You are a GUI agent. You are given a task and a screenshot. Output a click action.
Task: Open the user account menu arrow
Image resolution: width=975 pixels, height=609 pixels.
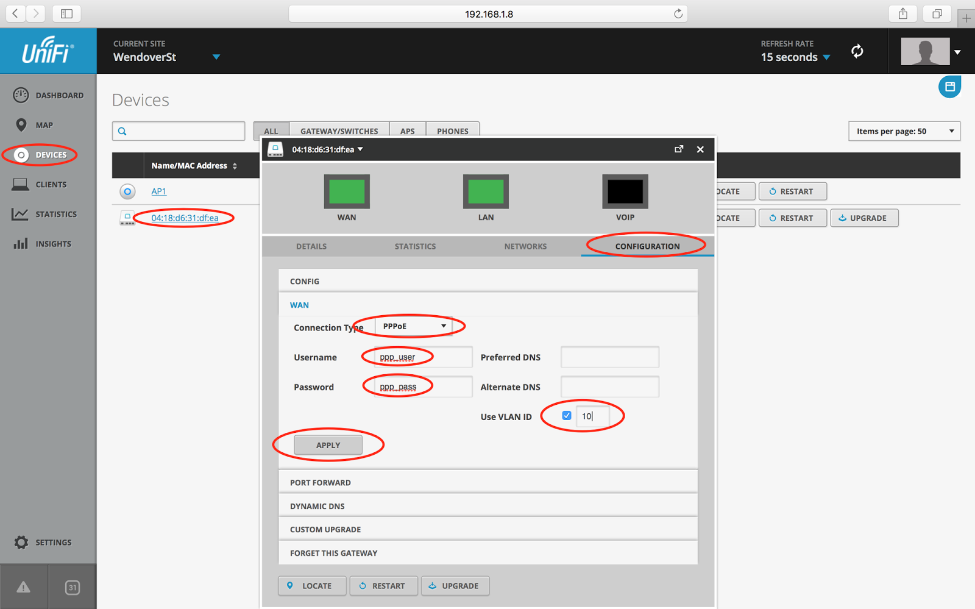[957, 52]
